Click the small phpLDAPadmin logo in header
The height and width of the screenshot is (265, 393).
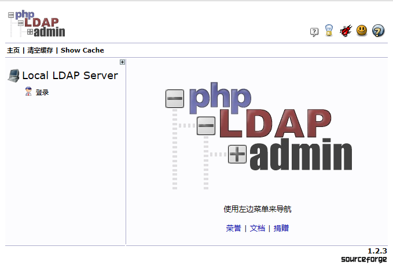coord(36,24)
